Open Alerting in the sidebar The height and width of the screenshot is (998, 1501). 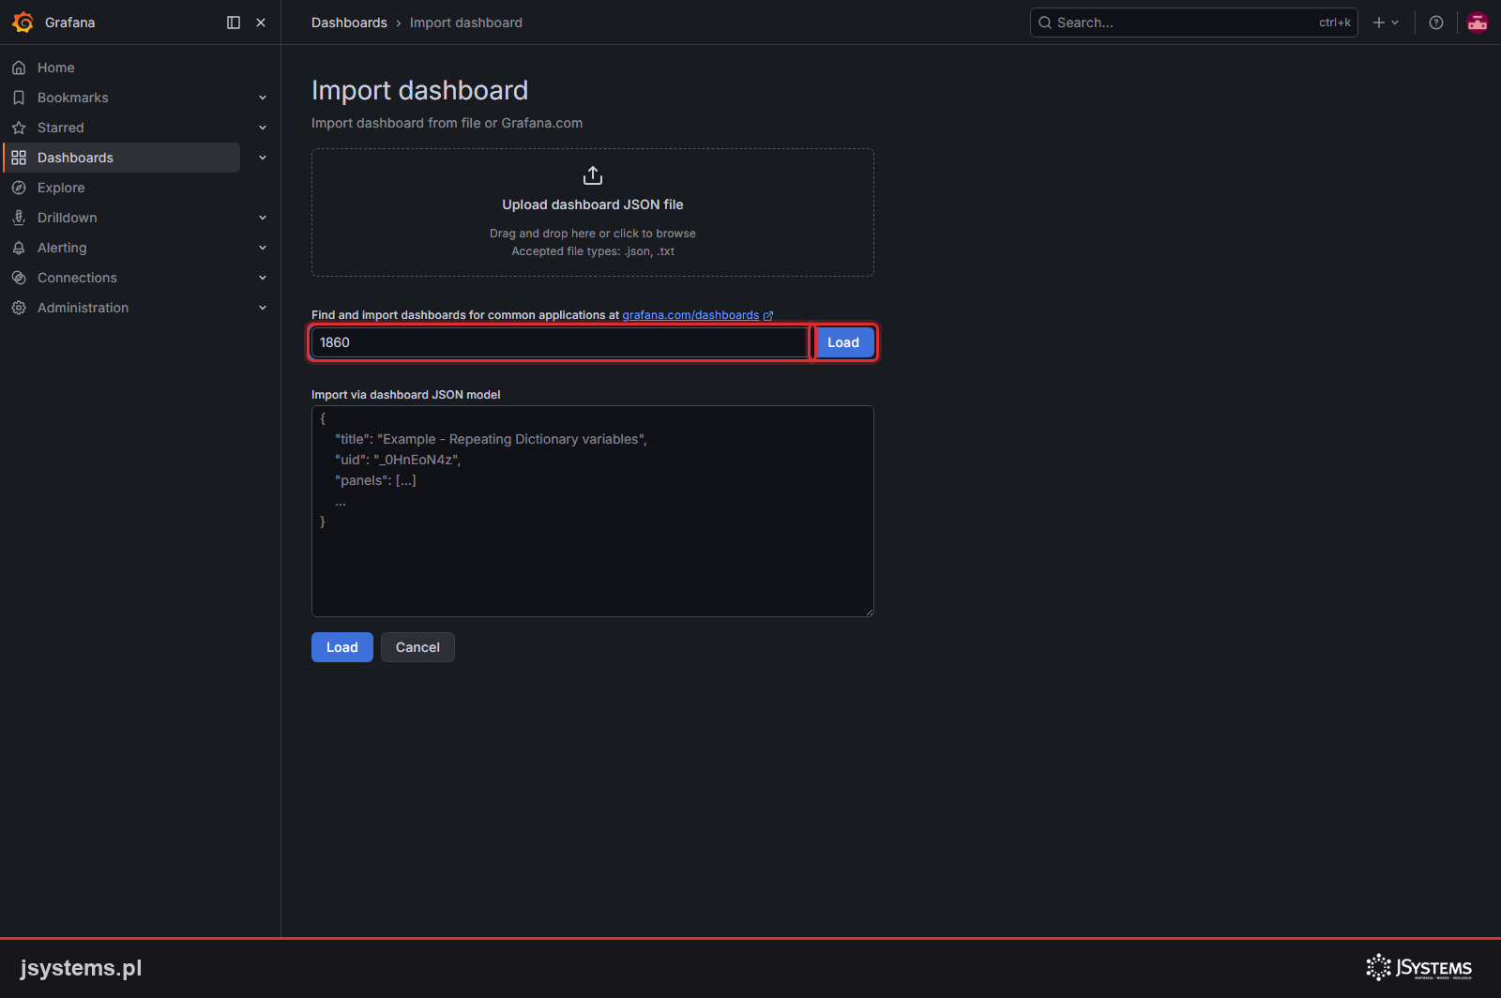[x=62, y=248]
